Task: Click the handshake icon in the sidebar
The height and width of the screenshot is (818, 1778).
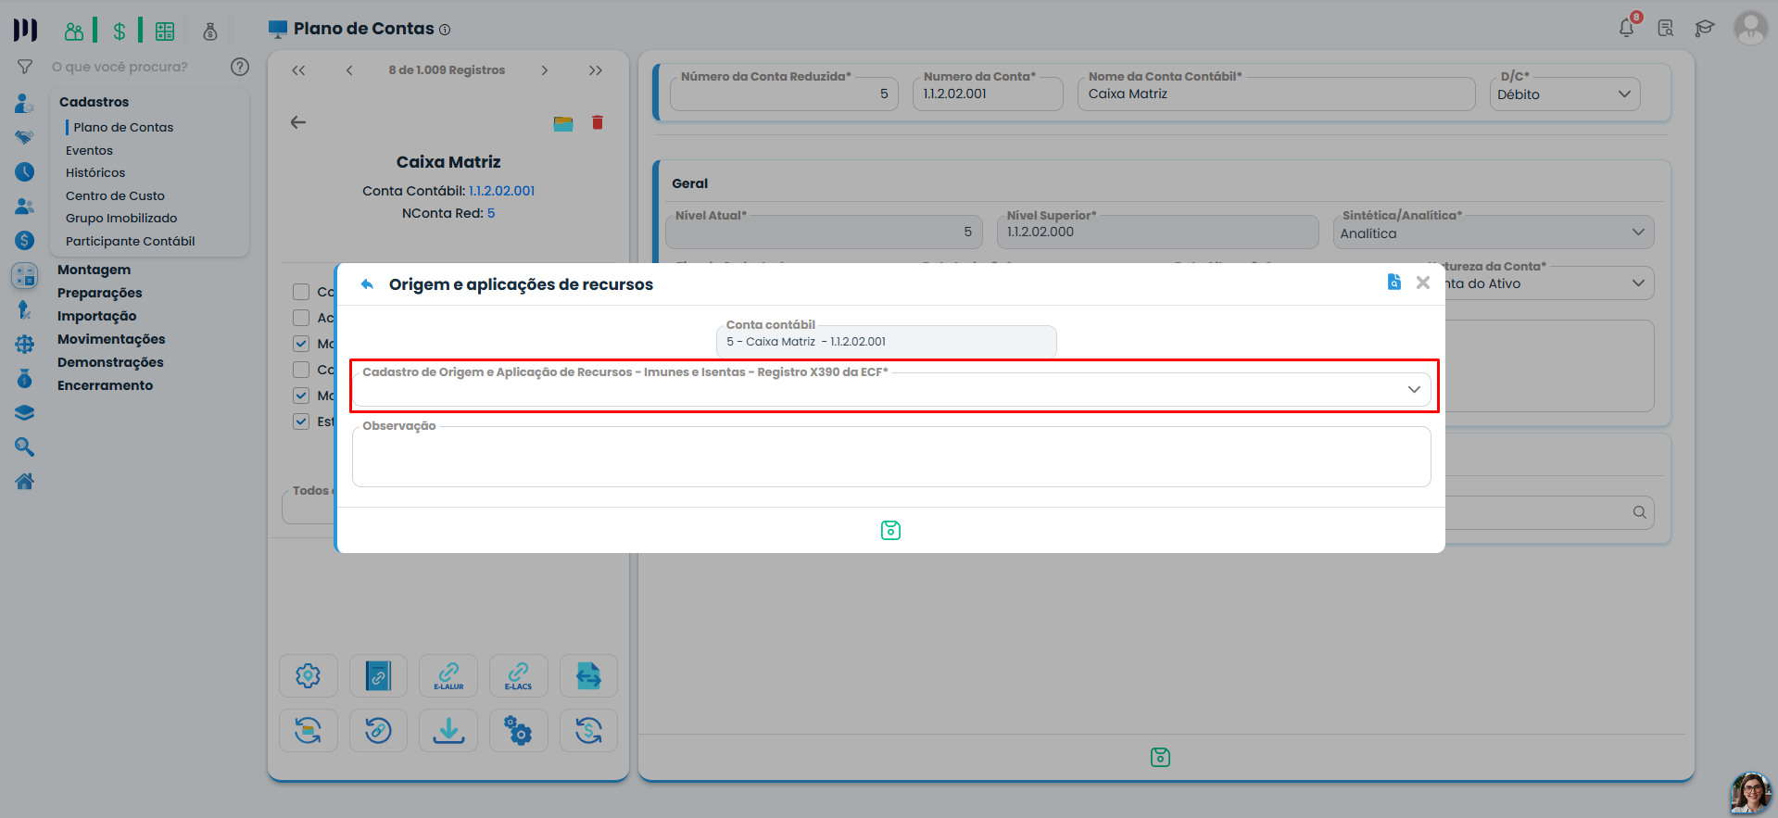Action: (25, 137)
